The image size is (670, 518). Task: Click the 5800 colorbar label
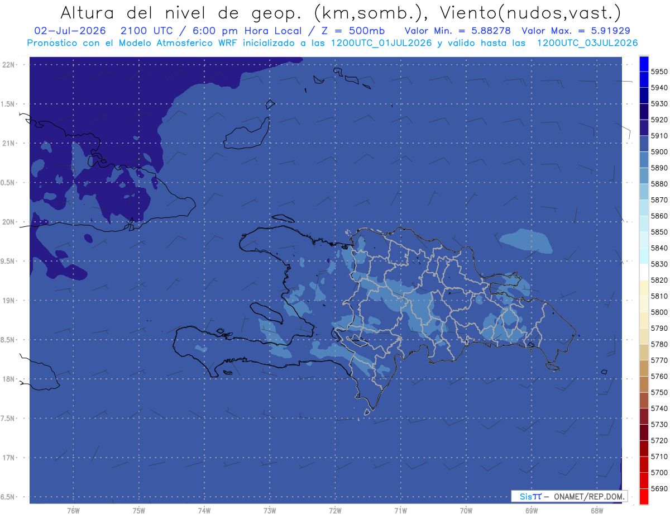tap(659, 312)
